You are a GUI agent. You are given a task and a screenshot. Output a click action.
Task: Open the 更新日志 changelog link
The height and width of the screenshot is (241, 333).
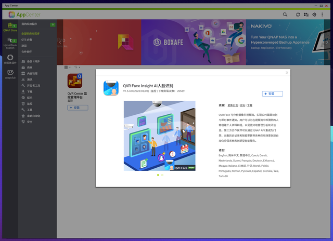(x=233, y=105)
